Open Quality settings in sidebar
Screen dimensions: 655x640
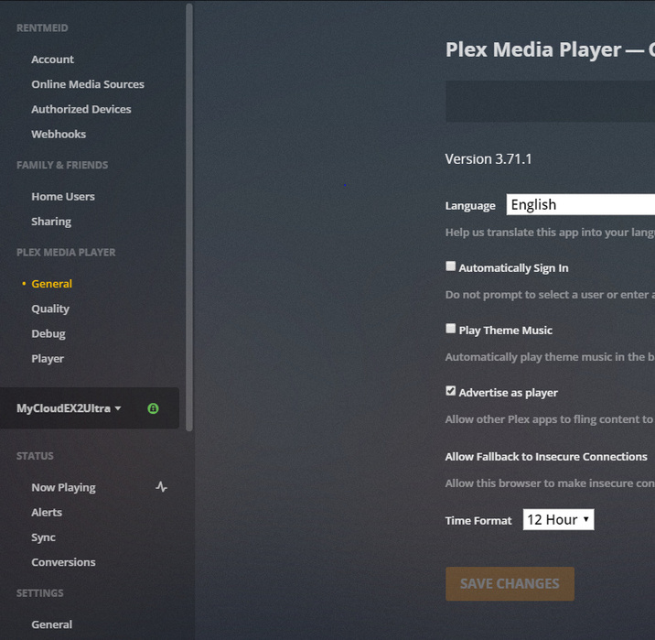(50, 309)
